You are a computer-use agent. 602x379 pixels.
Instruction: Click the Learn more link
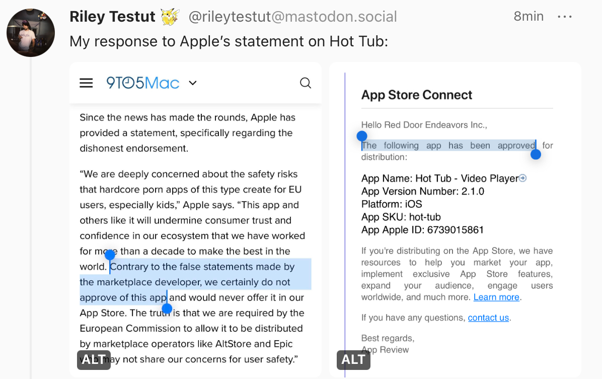[496, 297]
